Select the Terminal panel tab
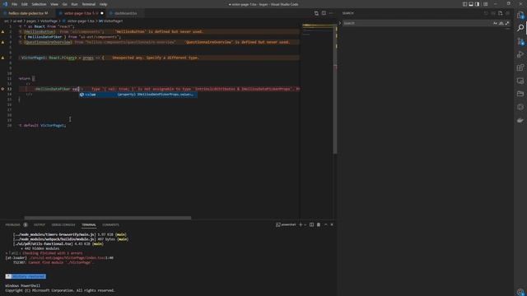The height and width of the screenshot is (296, 527). tap(89, 224)
